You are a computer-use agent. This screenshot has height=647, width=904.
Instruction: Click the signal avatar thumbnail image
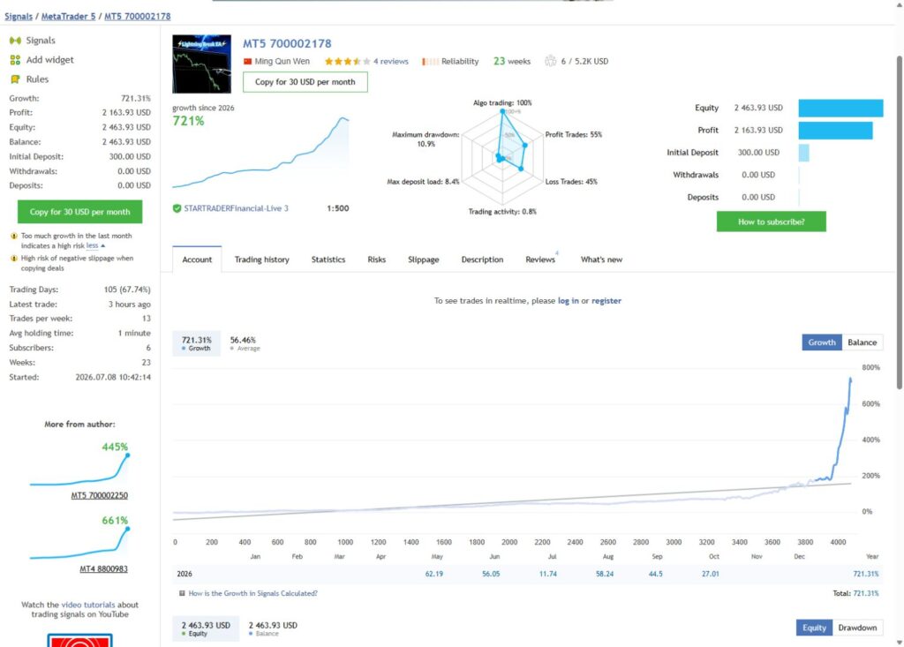click(202, 64)
